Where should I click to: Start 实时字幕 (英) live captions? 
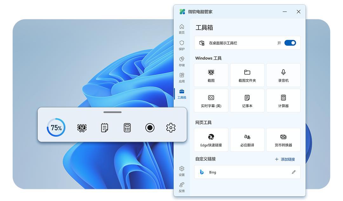pos(211,101)
